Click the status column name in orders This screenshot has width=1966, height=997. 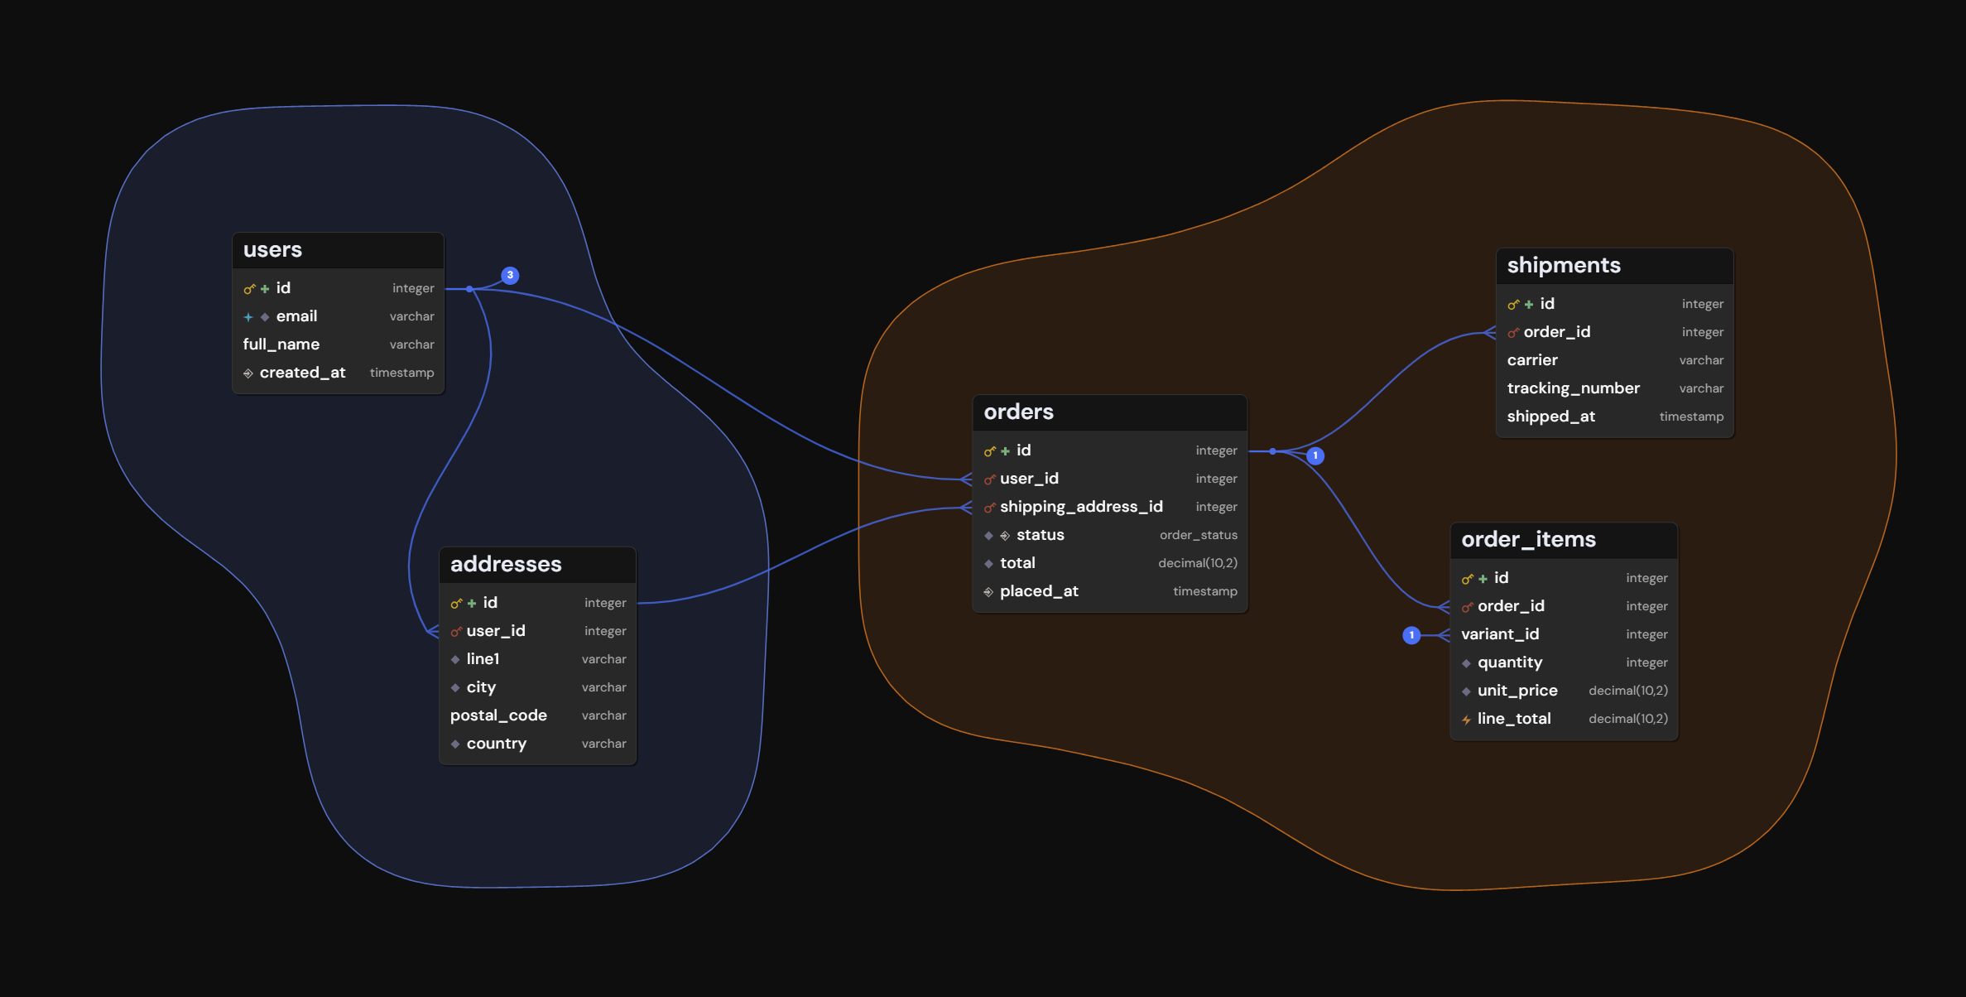pos(1040,535)
